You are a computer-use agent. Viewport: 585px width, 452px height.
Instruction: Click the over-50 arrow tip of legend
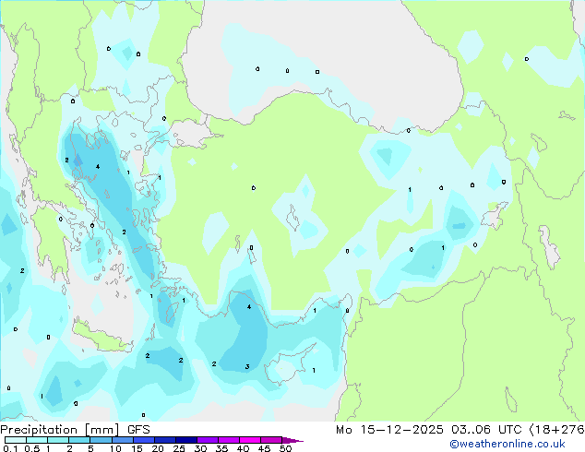tap(292, 440)
